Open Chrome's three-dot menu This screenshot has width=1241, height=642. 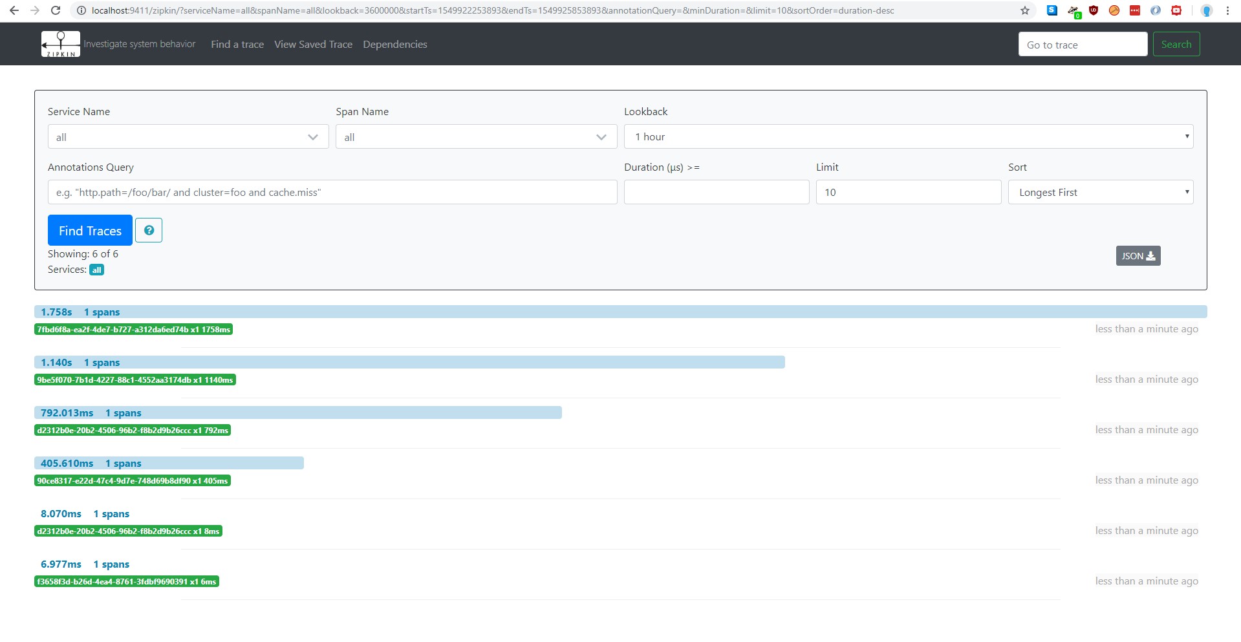point(1227,10)
